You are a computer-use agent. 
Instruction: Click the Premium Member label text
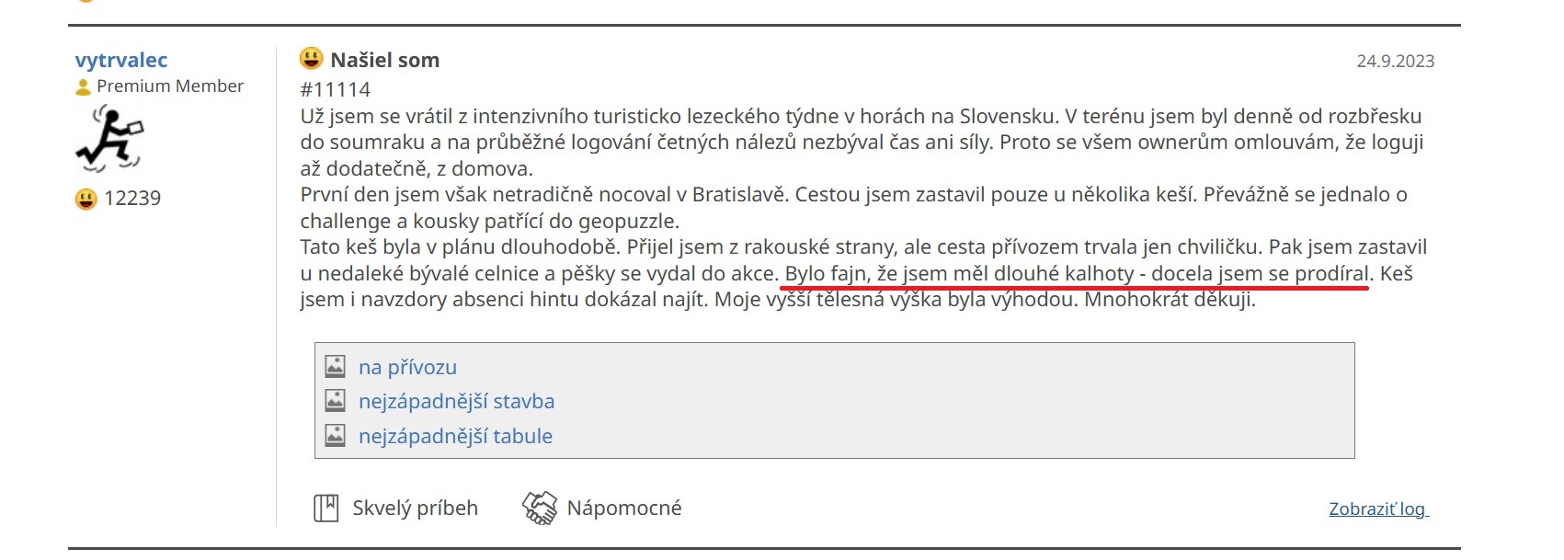coord(170,86)
